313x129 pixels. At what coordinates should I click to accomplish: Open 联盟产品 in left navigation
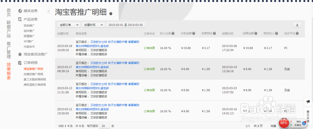[x=8, y=29]
